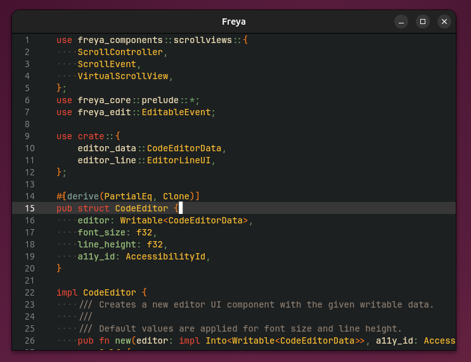Click 'freya_edit' on line 7
This screenshot has width=471, height=362.
pyautogui.click(x=104, y=112)
